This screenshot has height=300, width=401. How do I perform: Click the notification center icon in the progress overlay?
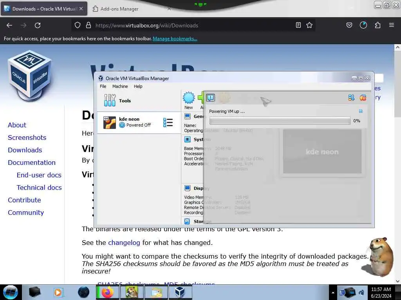[210, 98]
